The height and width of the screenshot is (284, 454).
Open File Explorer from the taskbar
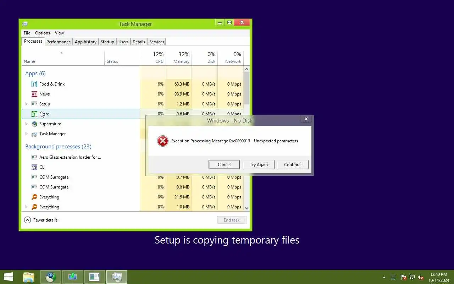(x=29, y=277)
